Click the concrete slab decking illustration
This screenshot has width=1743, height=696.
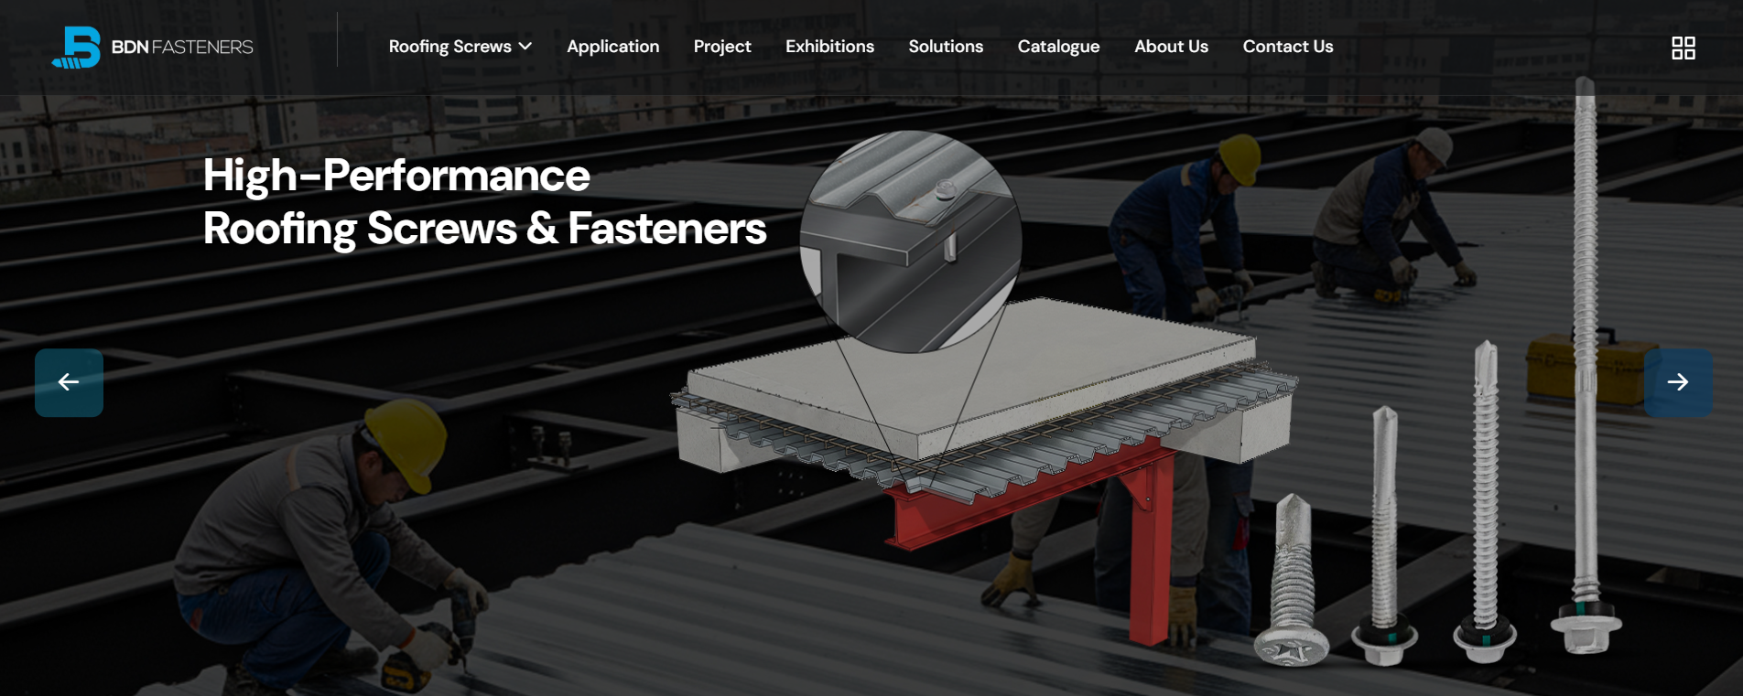pyautogui.click(x=970, y=375)
